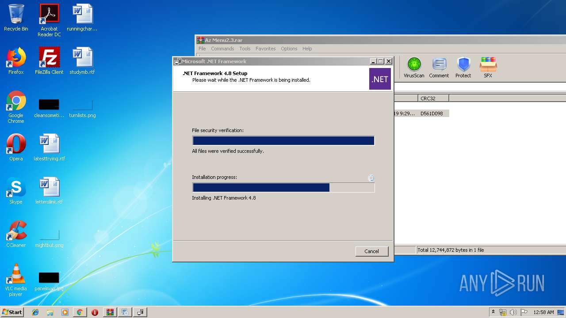Select the Firefox desktop icon
Screen dimensions: 566x318
tap(16, 61)
